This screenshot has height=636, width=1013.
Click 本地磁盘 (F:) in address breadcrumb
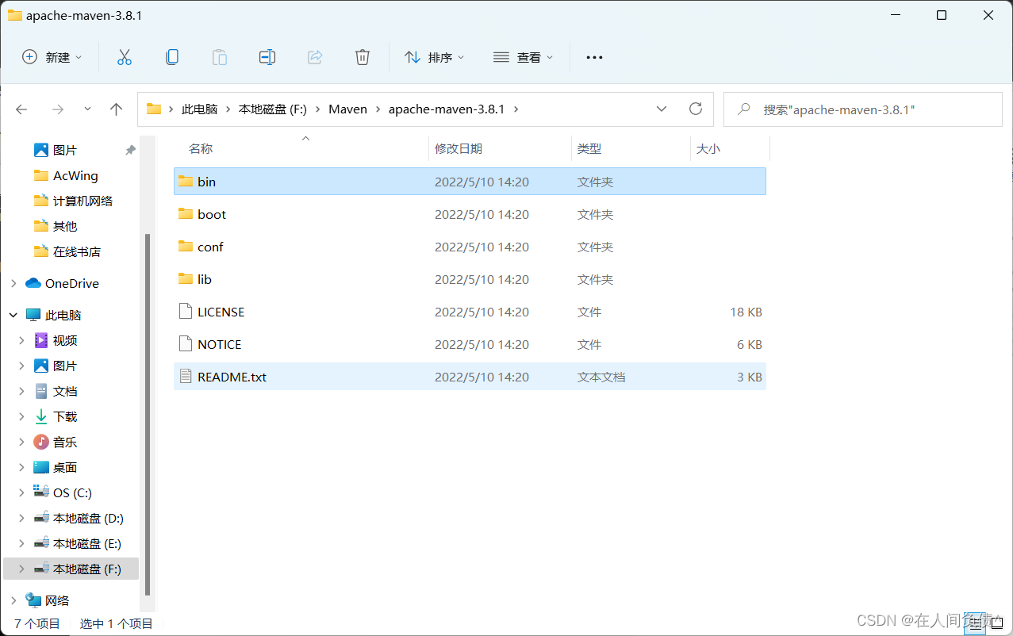pos(272,109)
